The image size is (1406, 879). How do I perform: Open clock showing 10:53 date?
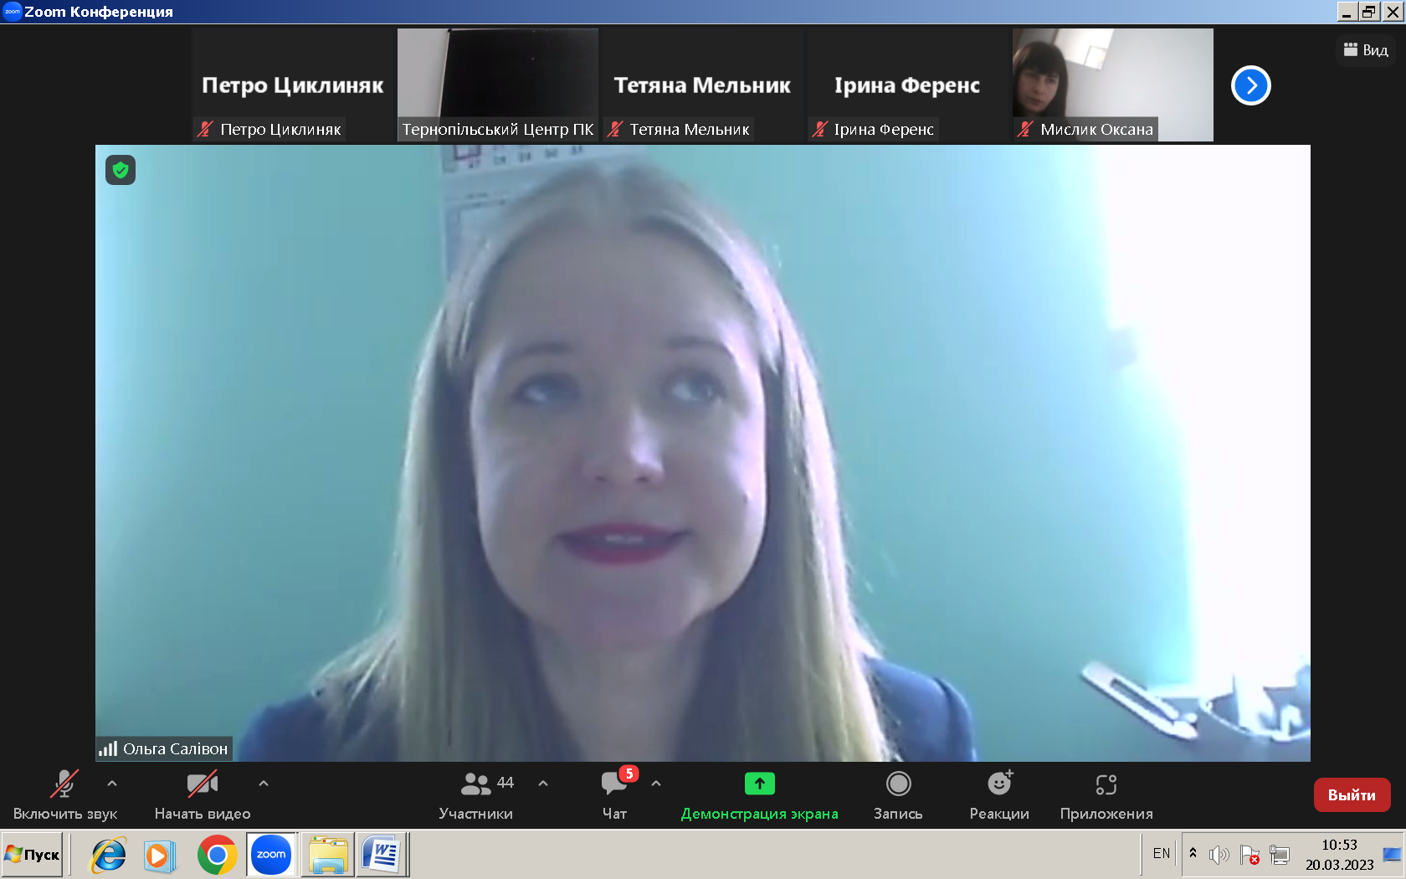[x=1339, y=855]
